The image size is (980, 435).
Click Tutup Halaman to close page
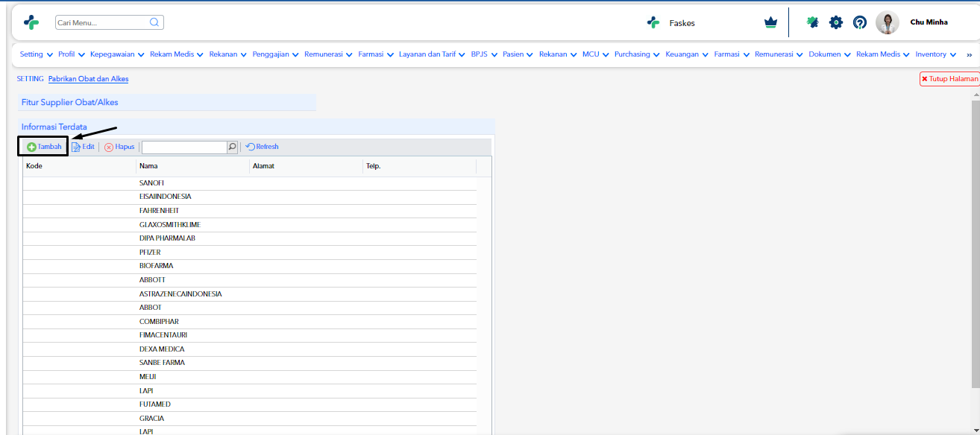[x=949, y=78]
